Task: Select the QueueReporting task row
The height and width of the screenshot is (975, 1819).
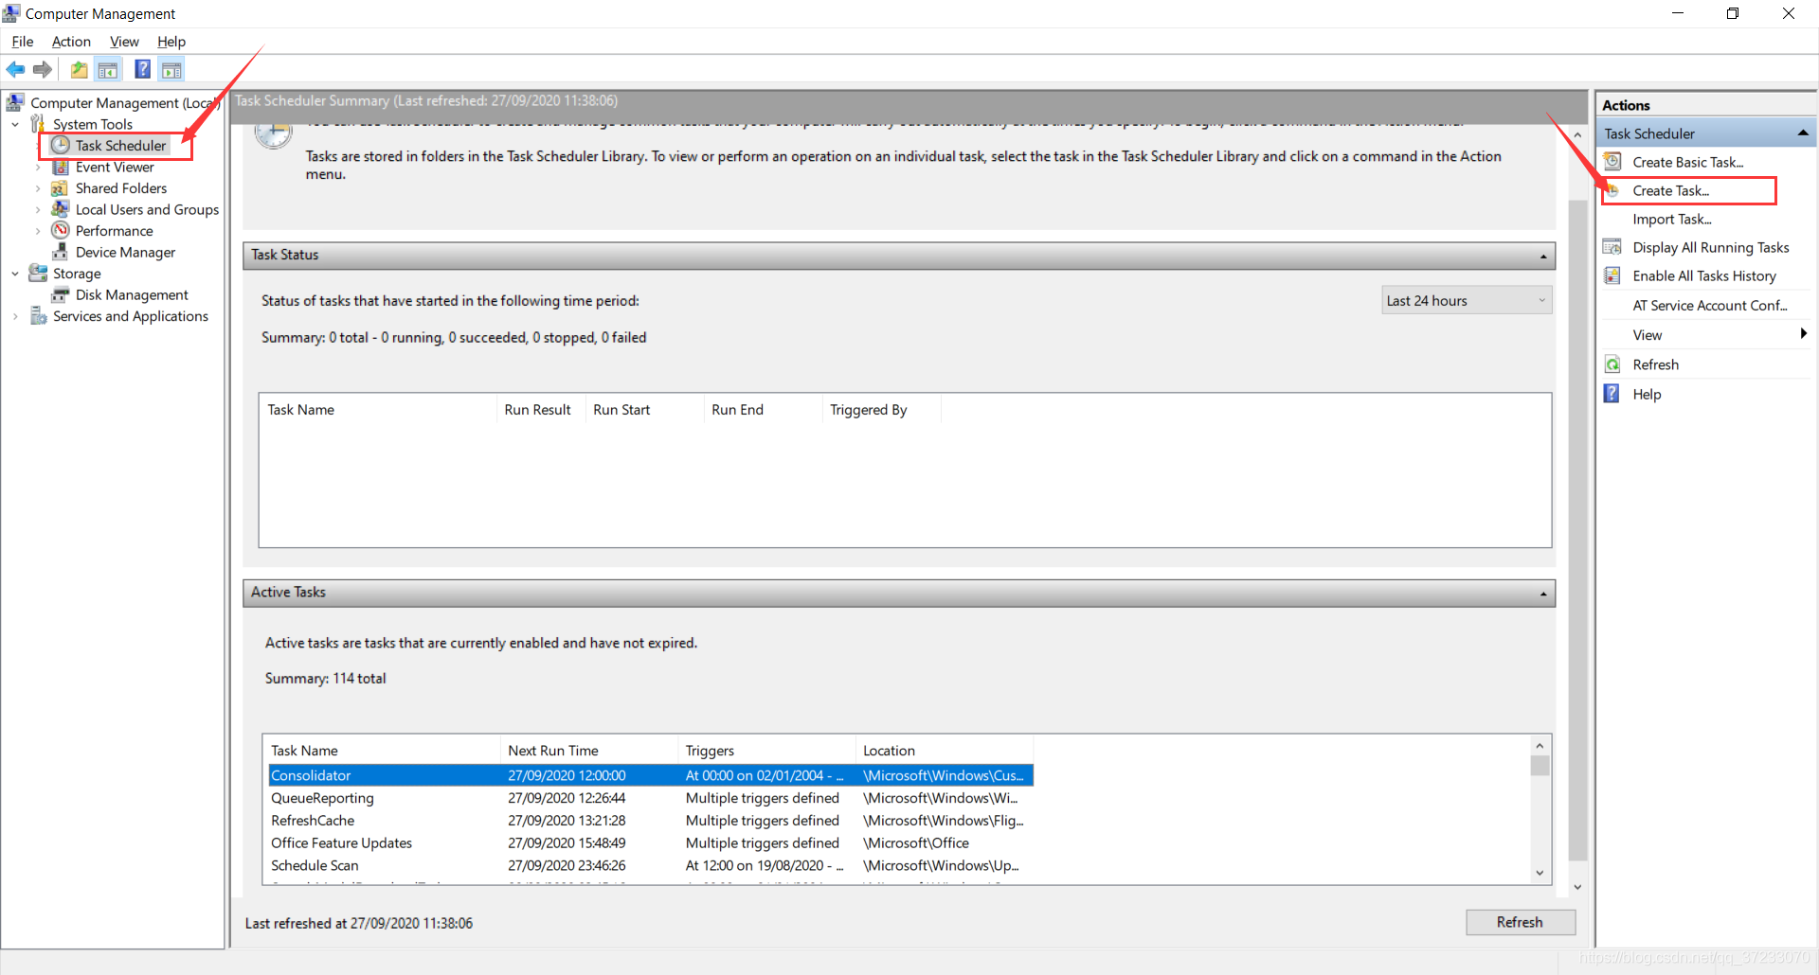Action: click(651, 798)
